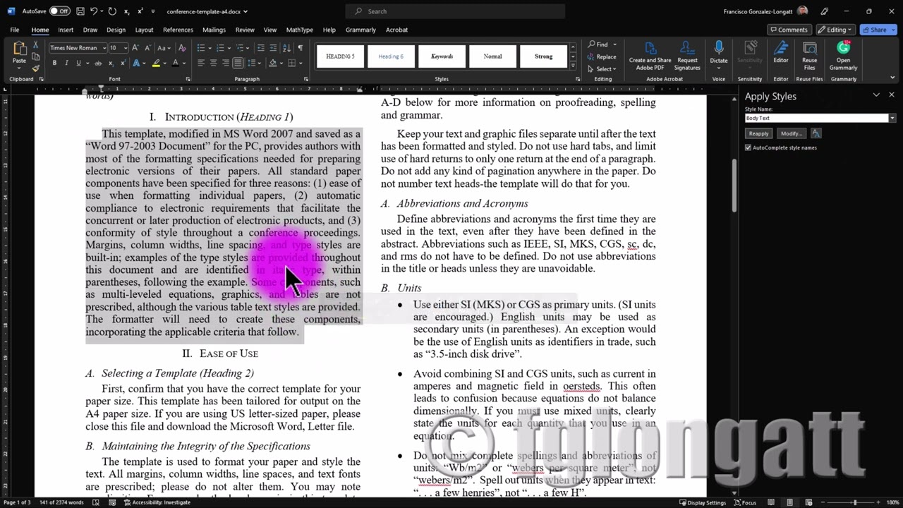Toggle AutoSave switch
The width and height of the screenshot is (903, 508).
[x=59, y=11]
